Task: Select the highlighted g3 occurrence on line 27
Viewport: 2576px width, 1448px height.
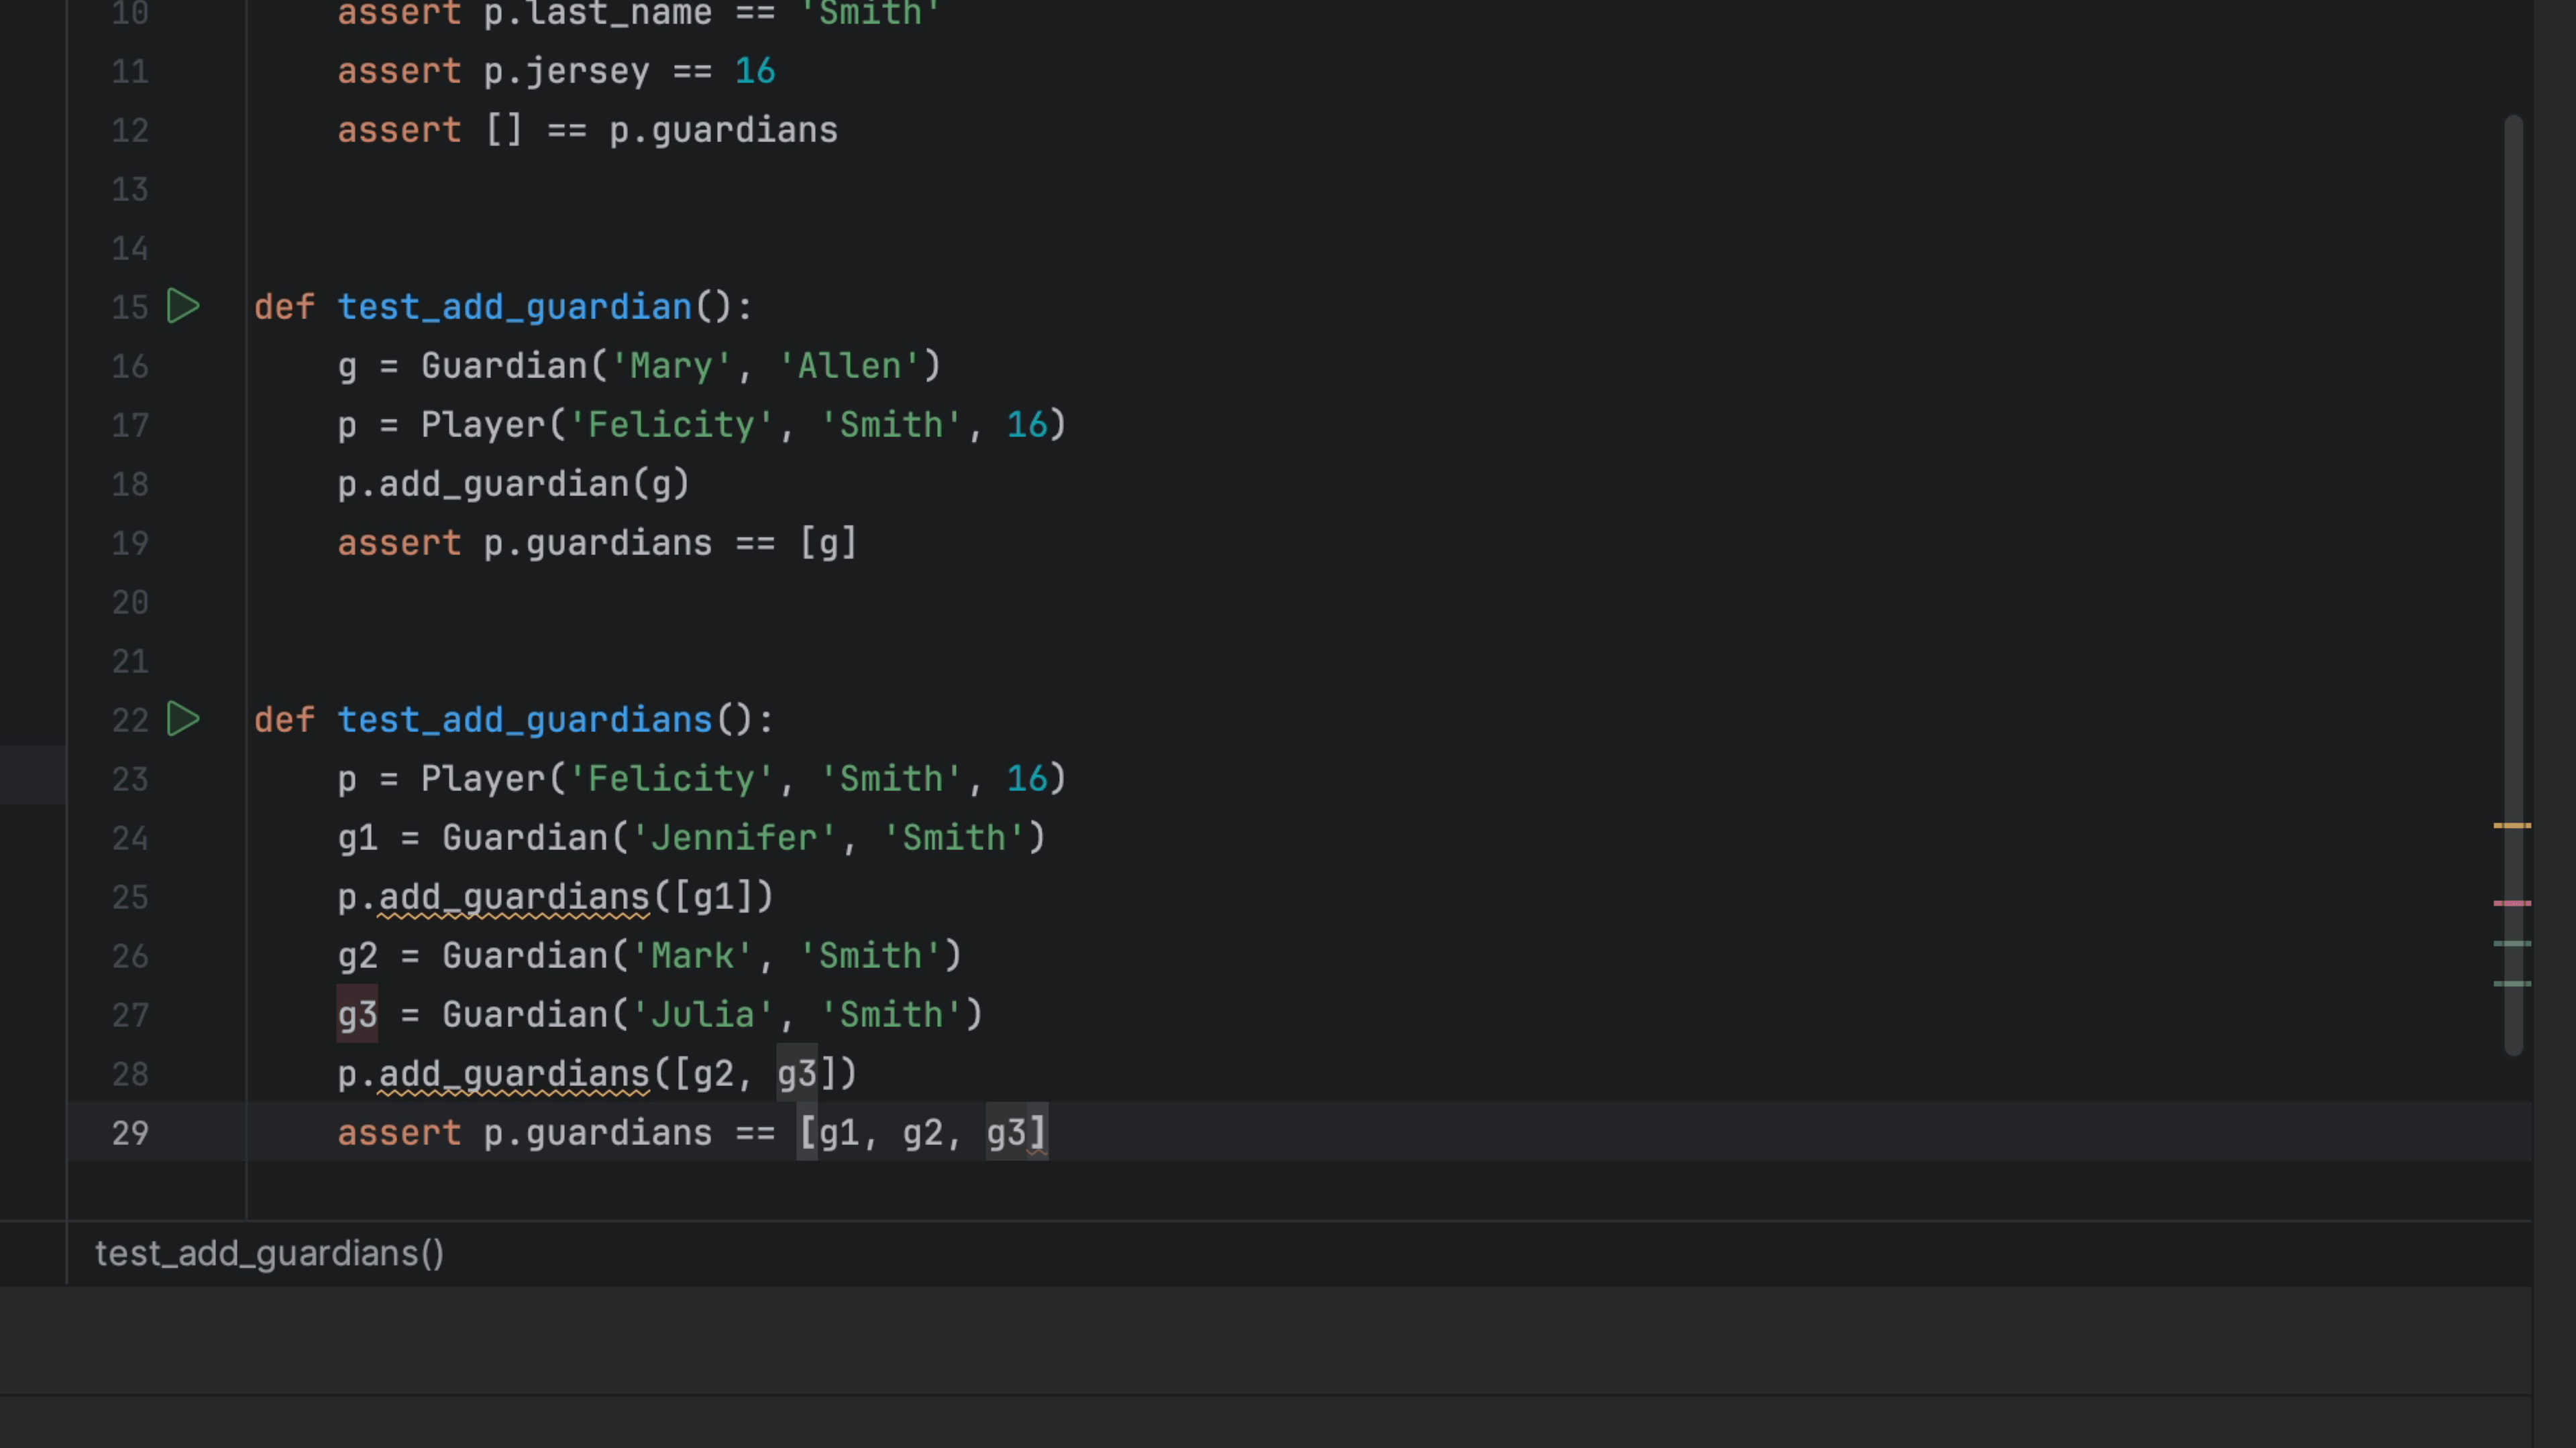Action: point(357,1014)
